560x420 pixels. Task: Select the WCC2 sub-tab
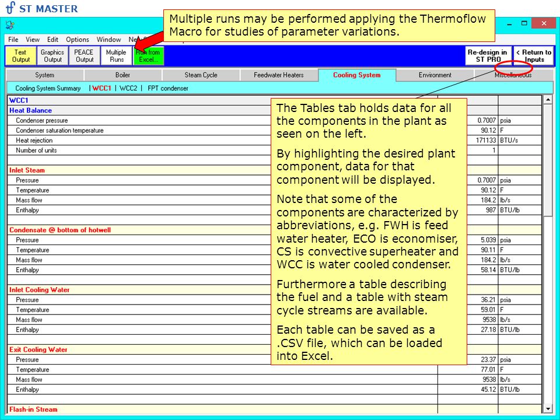128,88
